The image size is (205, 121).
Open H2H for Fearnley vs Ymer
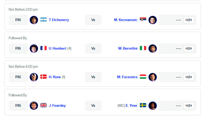(189, 106)
